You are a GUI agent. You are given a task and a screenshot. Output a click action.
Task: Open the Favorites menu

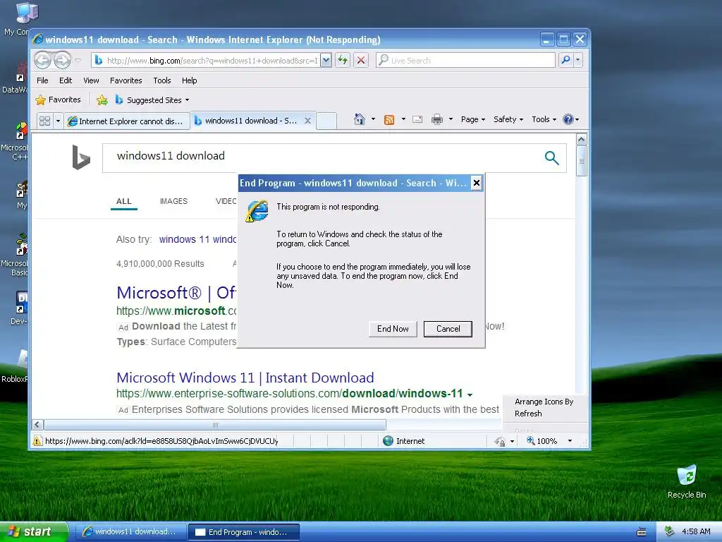126,80
